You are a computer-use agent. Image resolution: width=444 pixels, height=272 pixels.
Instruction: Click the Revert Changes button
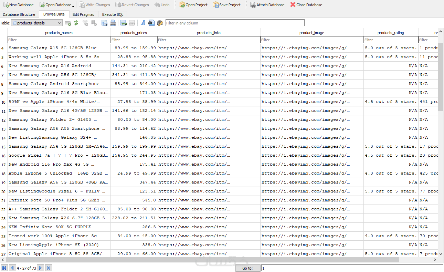pos(133,5)
